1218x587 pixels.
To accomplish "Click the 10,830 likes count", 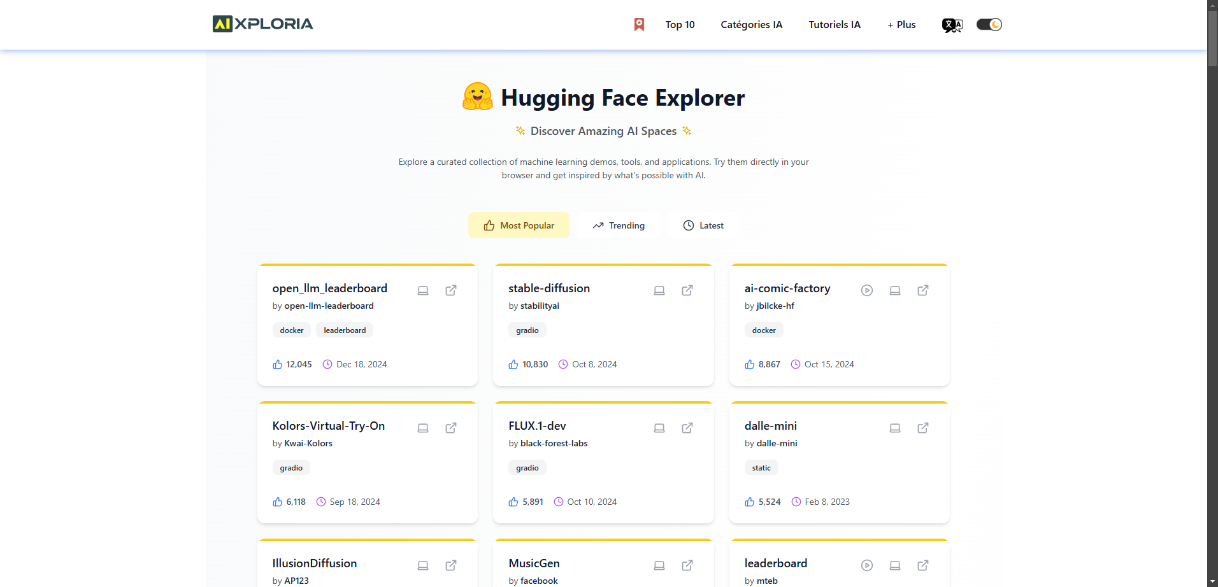I will point(535,364).
